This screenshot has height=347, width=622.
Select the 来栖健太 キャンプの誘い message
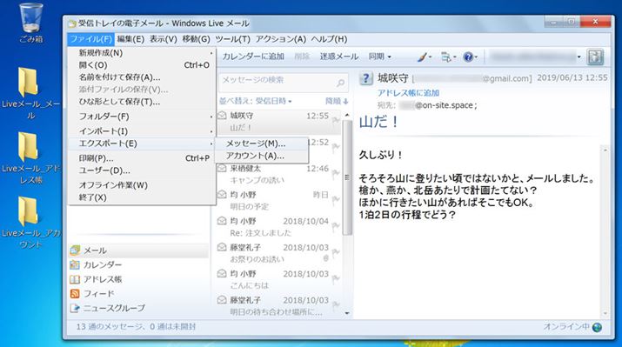278,174
